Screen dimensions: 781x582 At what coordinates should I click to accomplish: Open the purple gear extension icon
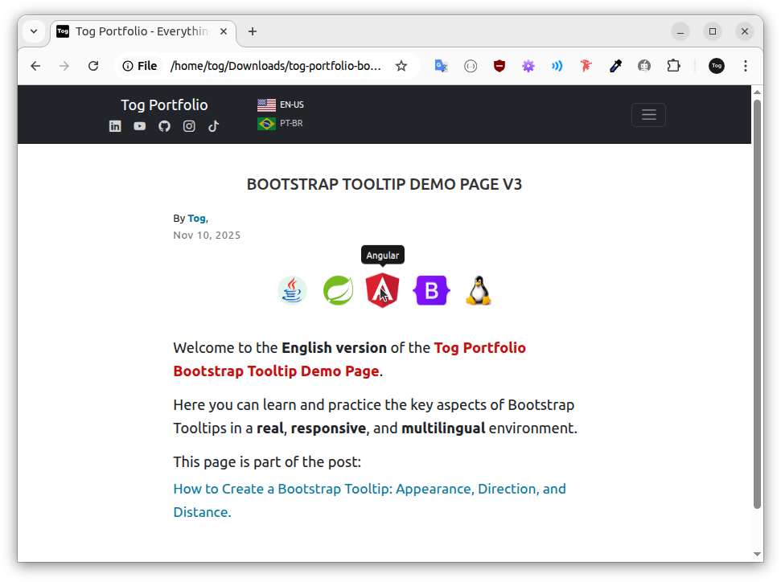click(x=528, y=66)
